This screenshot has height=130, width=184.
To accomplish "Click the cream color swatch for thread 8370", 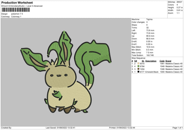I will 138,63.
